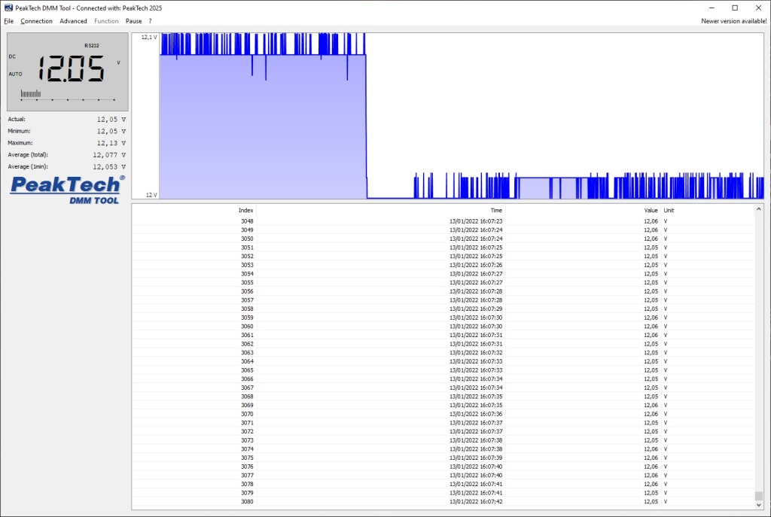
Task: Click the Unit column header
Action: click(669, 211)
